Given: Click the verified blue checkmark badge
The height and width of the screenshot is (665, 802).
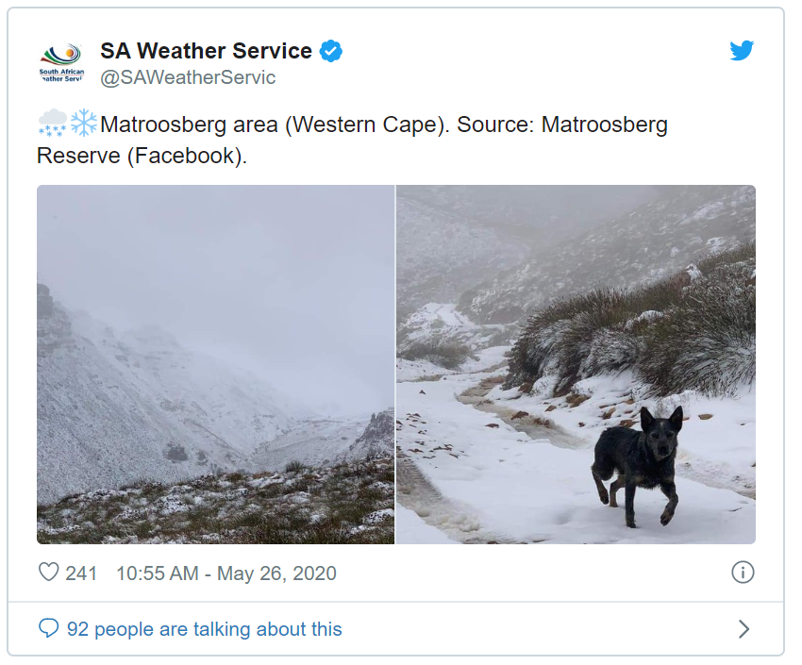Looking at the screenshot, I should [x=331, y=51].
